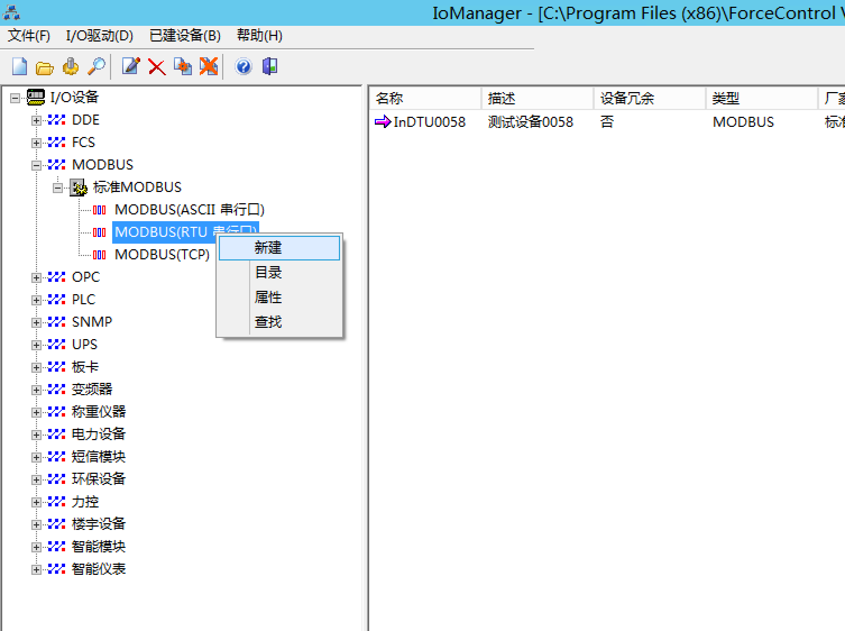Select 属性 in the context menu
Image resolution: width=845 pixels, height=631 pixels.
pos(268,297)
